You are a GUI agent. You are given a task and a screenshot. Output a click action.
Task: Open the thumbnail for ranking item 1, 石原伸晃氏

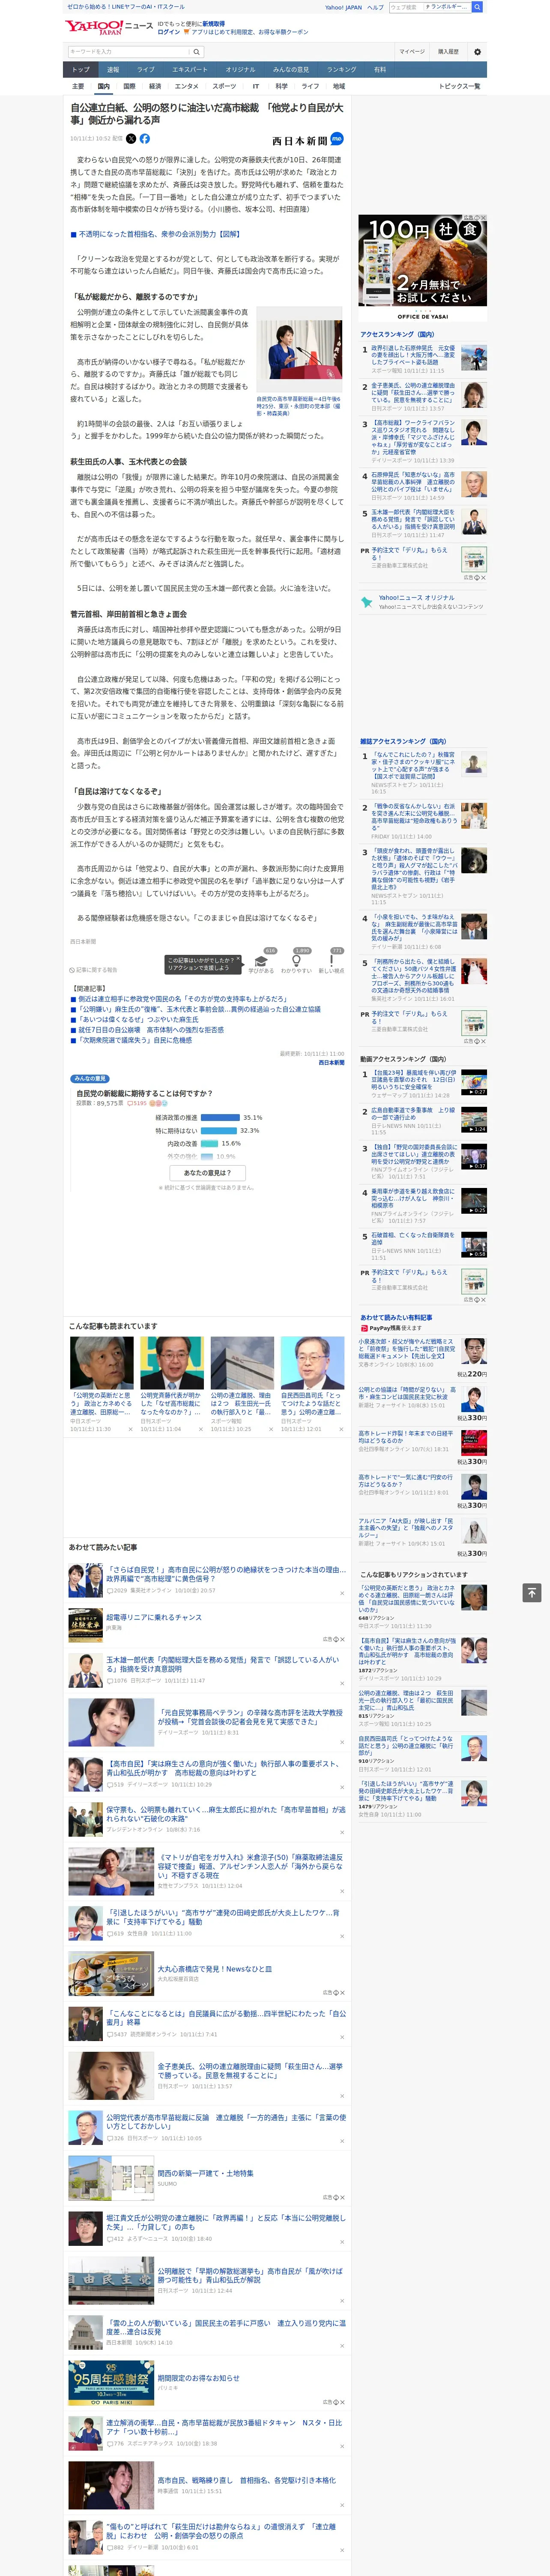point(474,359)
